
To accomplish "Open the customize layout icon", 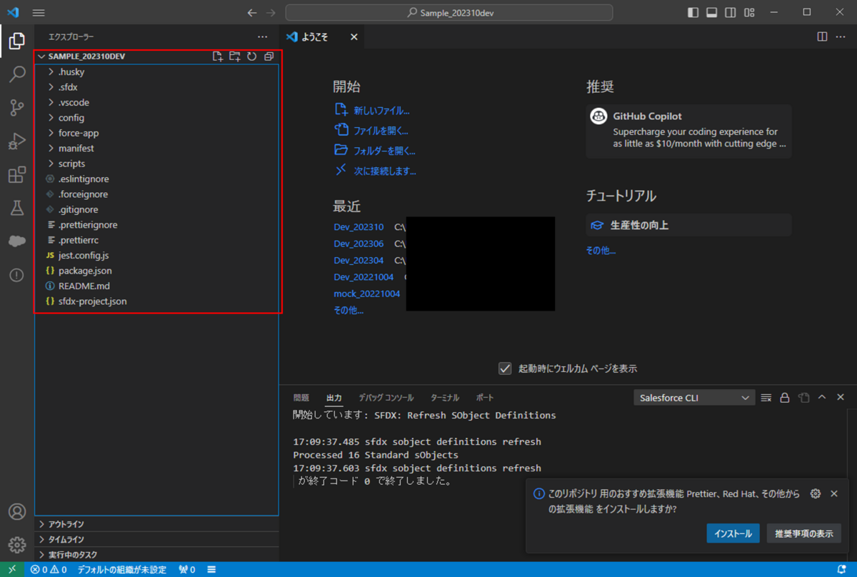I will tap(749, 13).
